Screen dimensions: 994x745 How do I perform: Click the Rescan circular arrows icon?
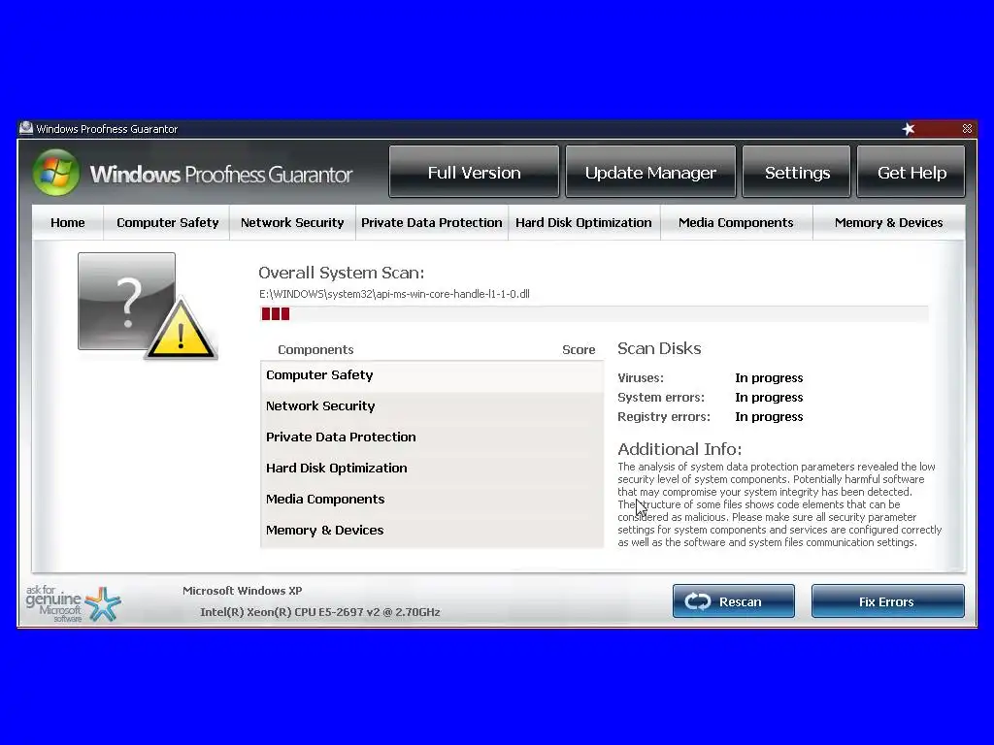698,601
